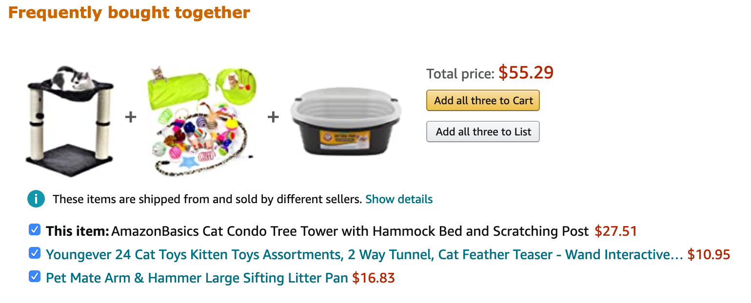Click the blue info circle icon
The image size is (751, 303).
36,199
